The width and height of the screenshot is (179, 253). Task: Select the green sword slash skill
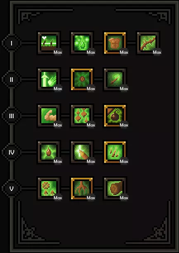pos(49,79)
